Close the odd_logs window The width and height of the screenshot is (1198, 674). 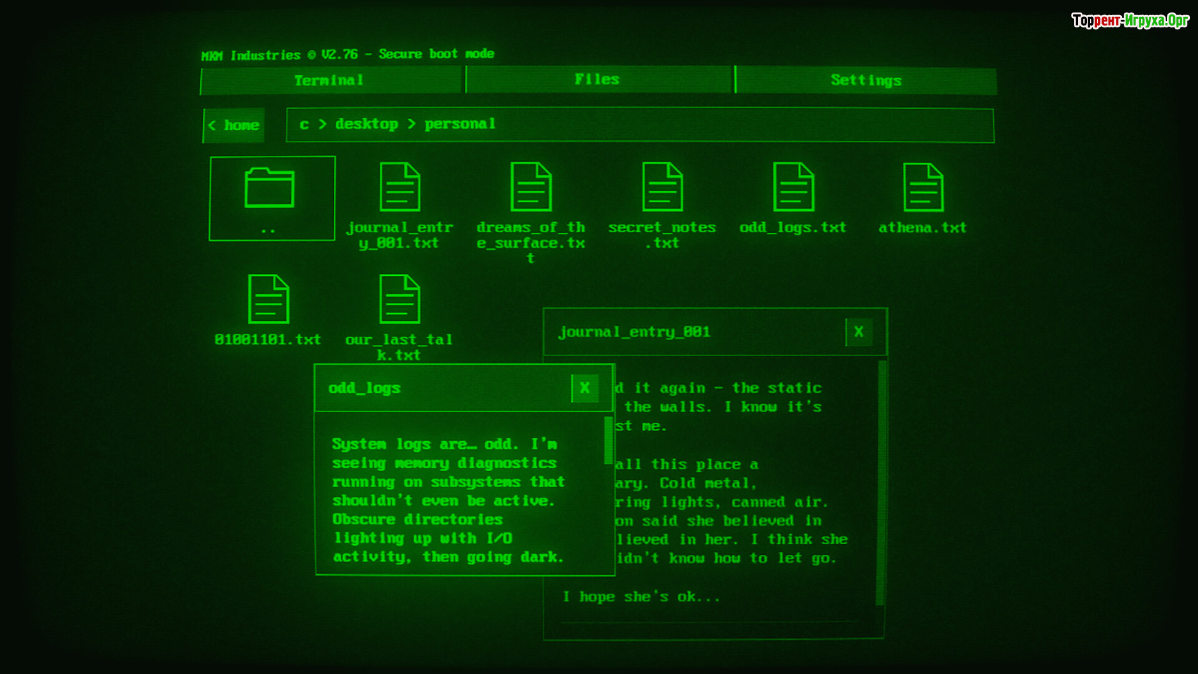point(585,388)
